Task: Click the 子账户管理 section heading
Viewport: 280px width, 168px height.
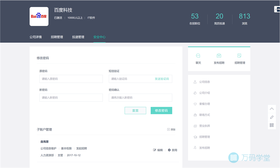Action: [44, 129]
